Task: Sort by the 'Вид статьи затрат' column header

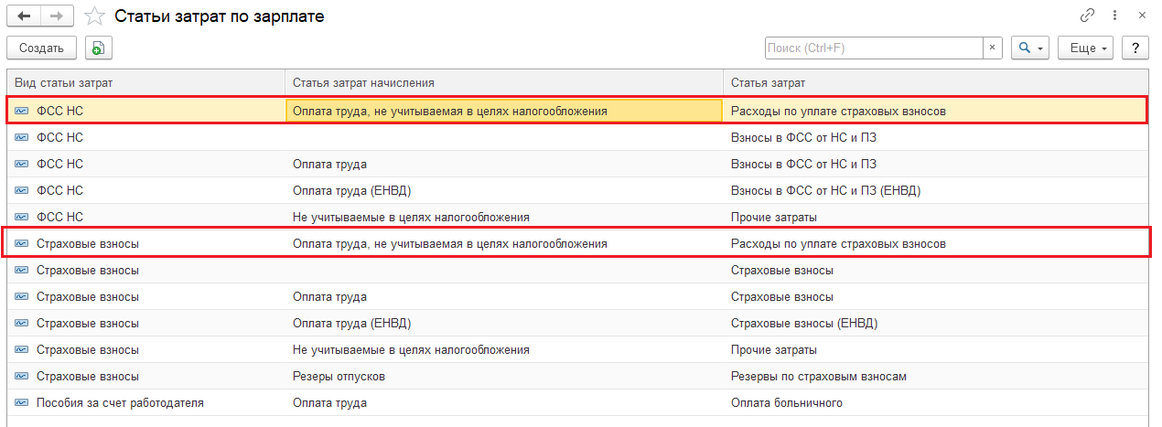Action: 64,83
